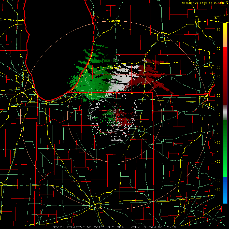
Task: Click the -80 value on velocity scale
Action: click(218, 190)
